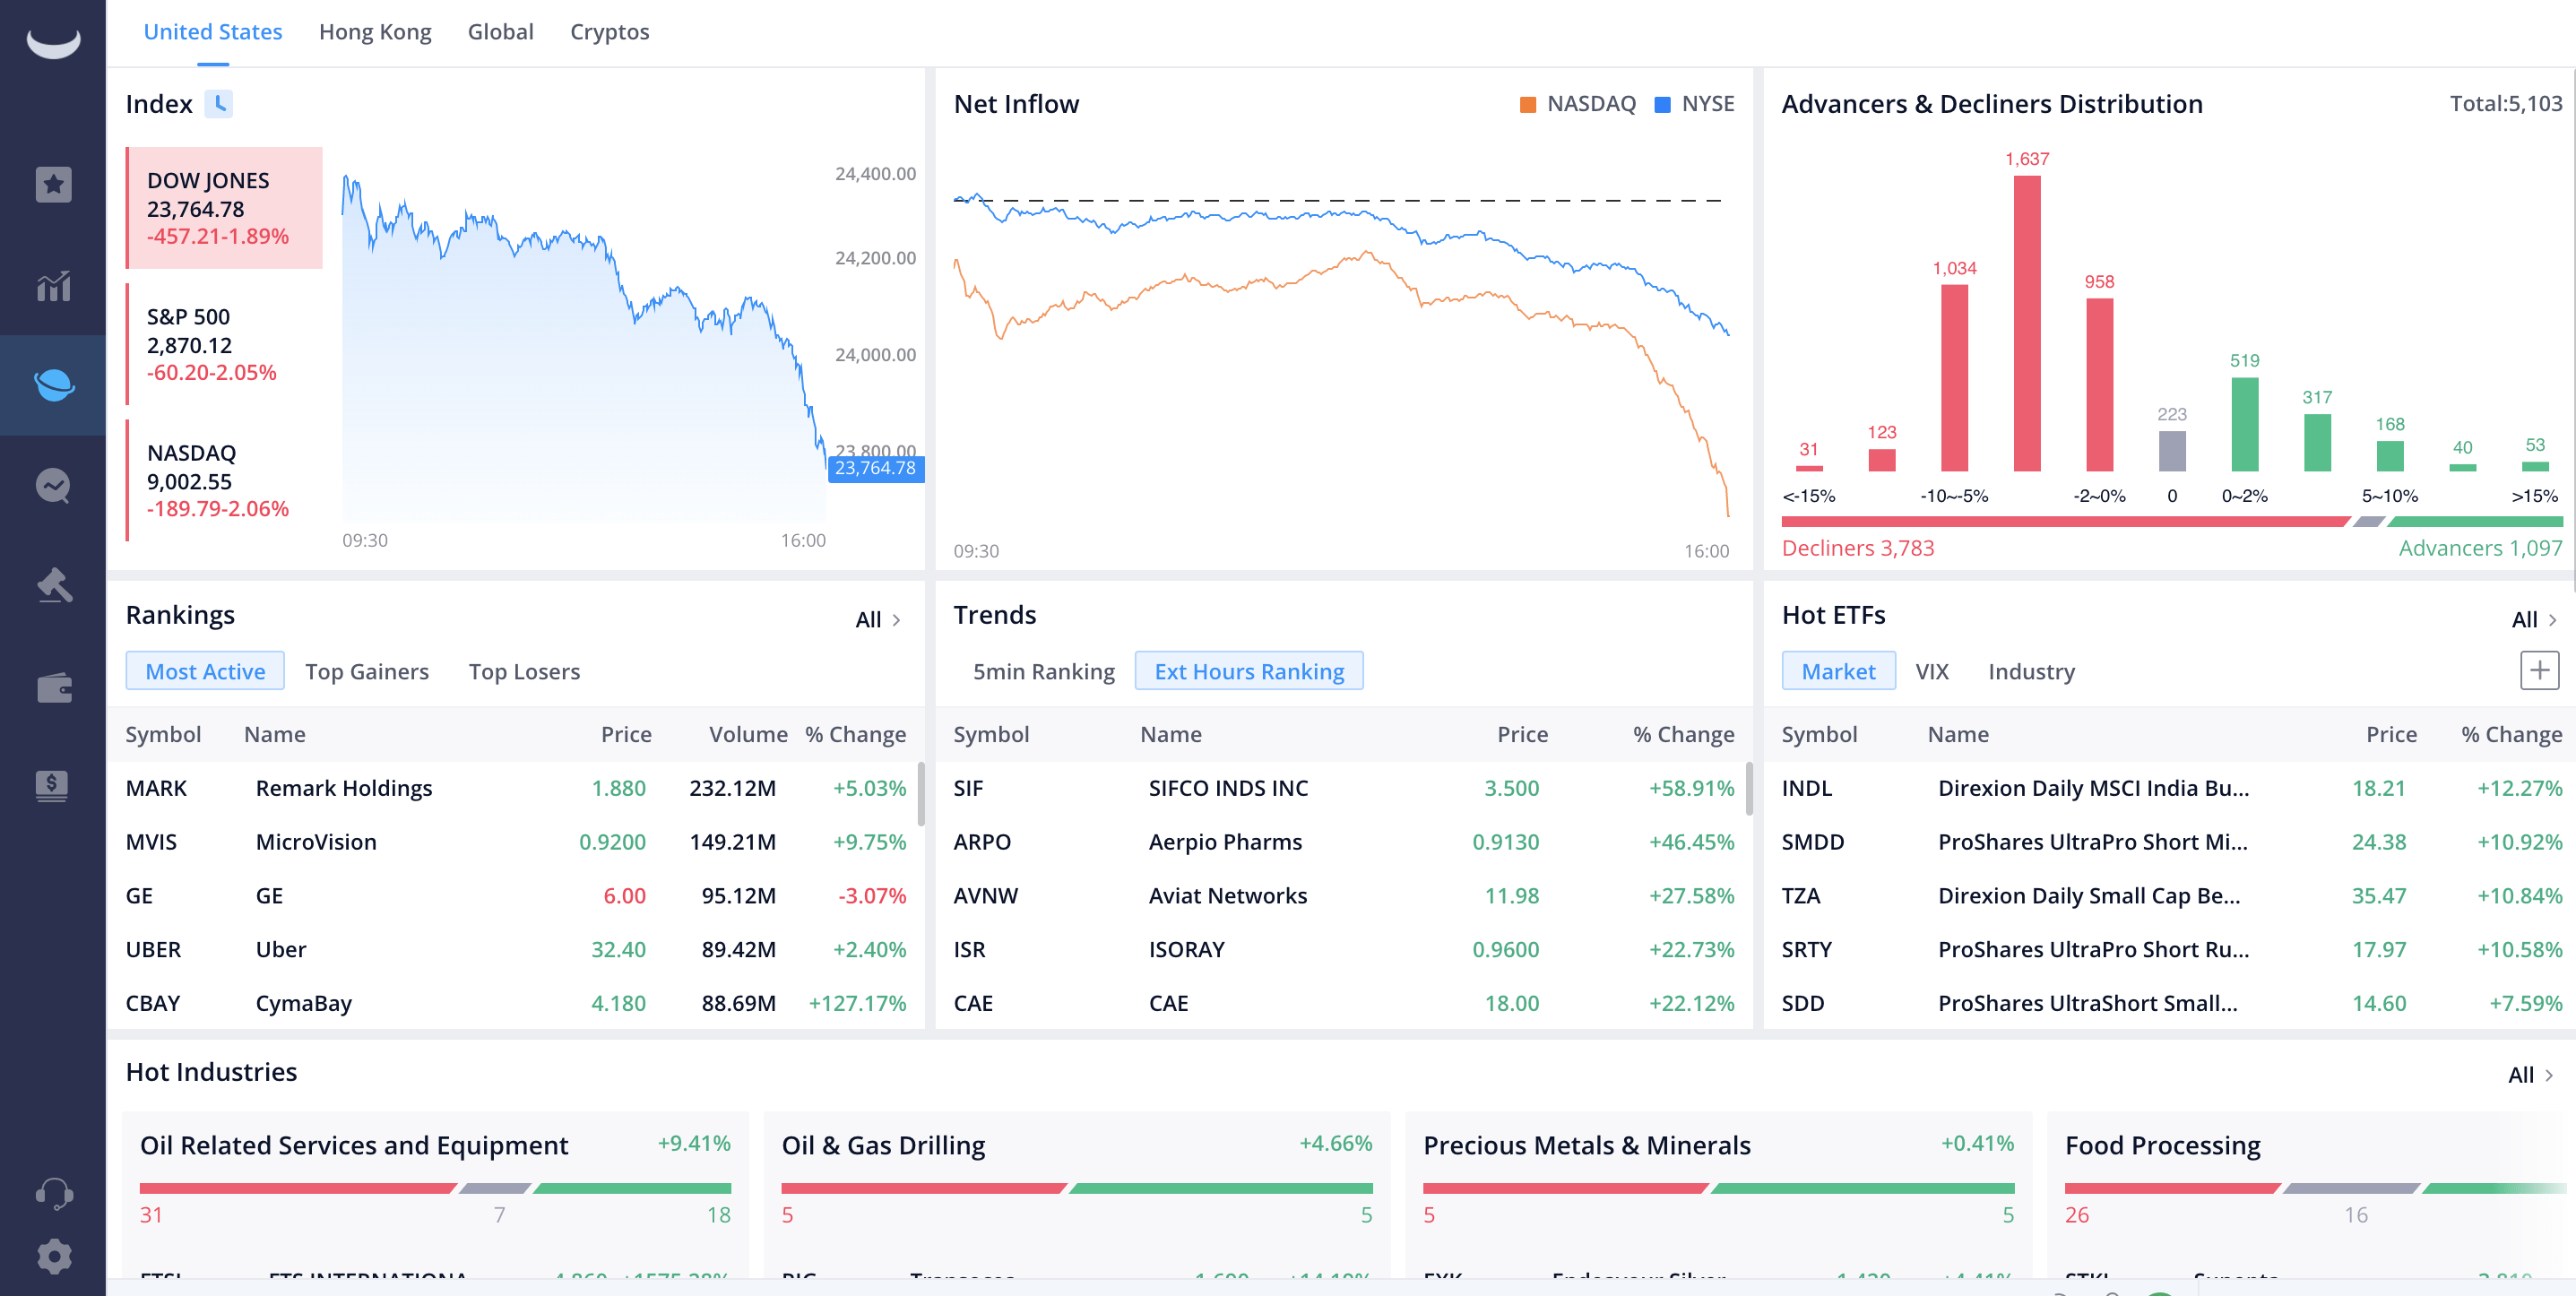Click the dollar bill icon in sidebar
Viewport: 2576px width, 1296px height.
coord(53,786)
